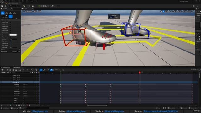Open the Animation Mode dropdown
The image size is (201, 113).
[x=15, y=6]
